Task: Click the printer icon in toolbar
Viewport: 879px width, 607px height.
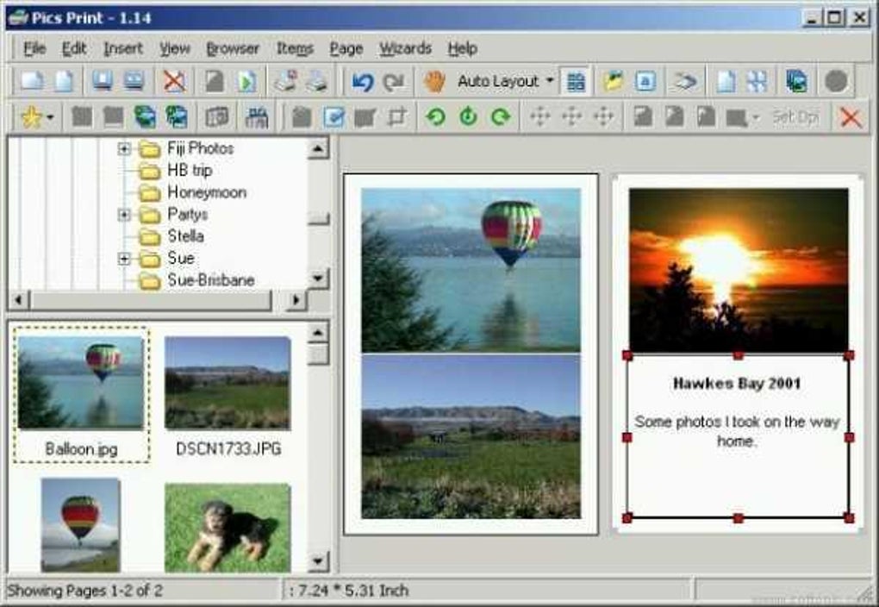Action: click(317, 82)
